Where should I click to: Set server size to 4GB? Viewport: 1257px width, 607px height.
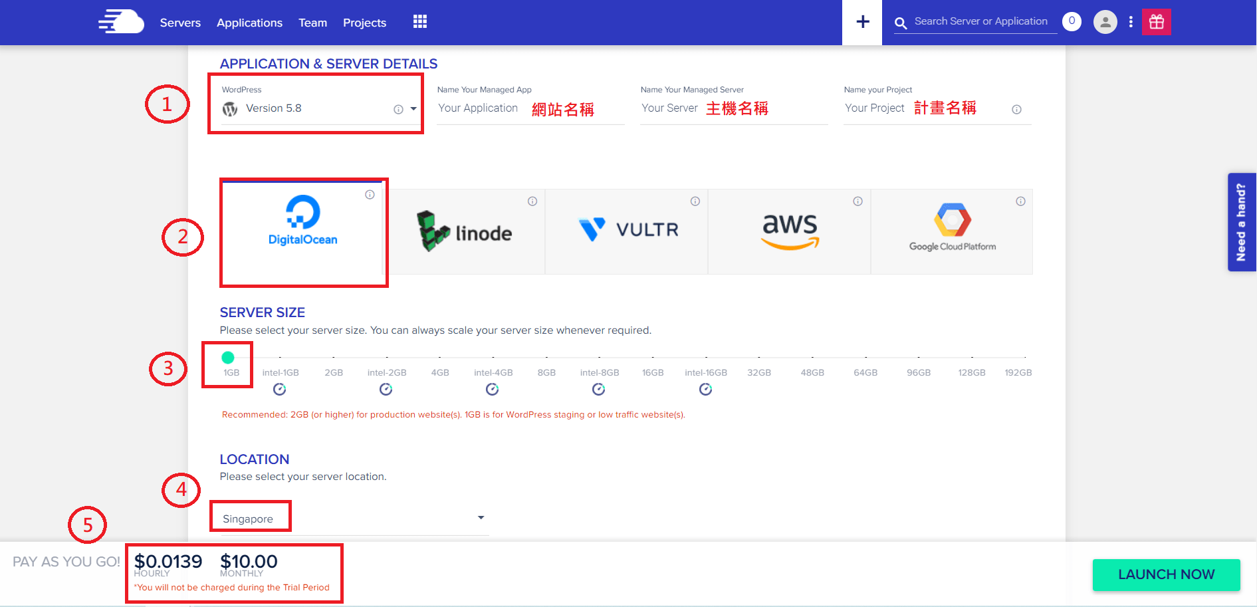[x=440, y=372]
